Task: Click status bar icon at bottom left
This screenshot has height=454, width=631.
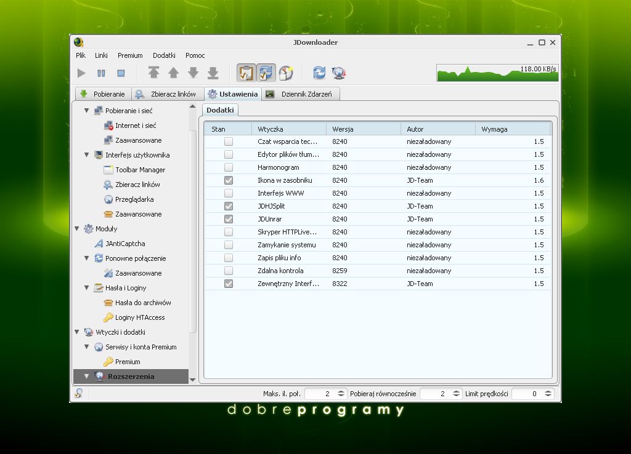Action: (79, 393)
